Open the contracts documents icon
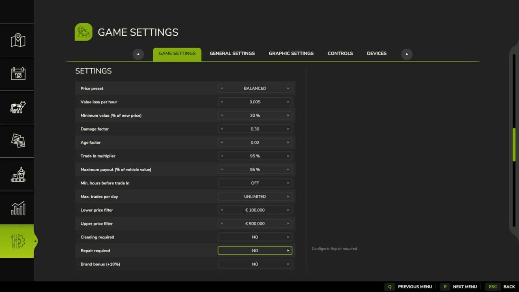Image resolution: width=519 pixels, height=292 pixels. click(18, 141)
